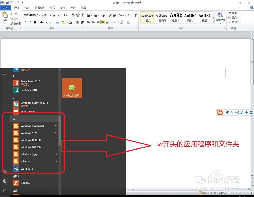Screen dimensions: 254x197
Task: Open the font name dropdown
Action: pyautogui.click(x=40, y=15)
